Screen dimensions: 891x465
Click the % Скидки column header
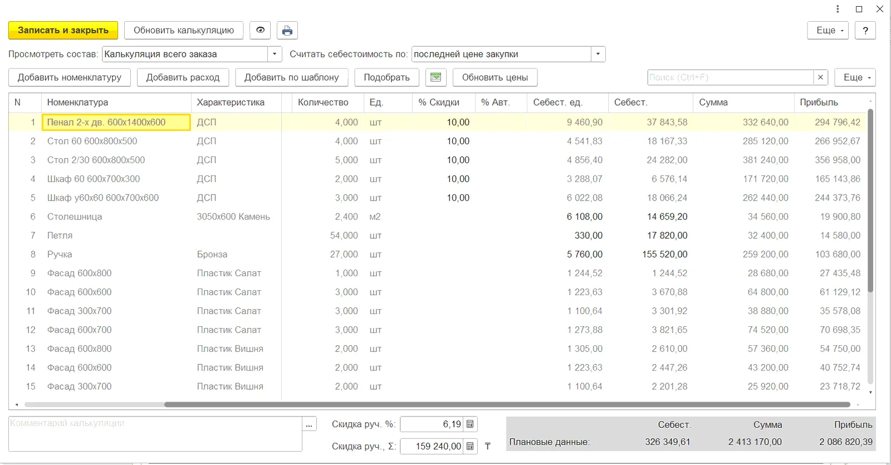[x=444, y=102]
